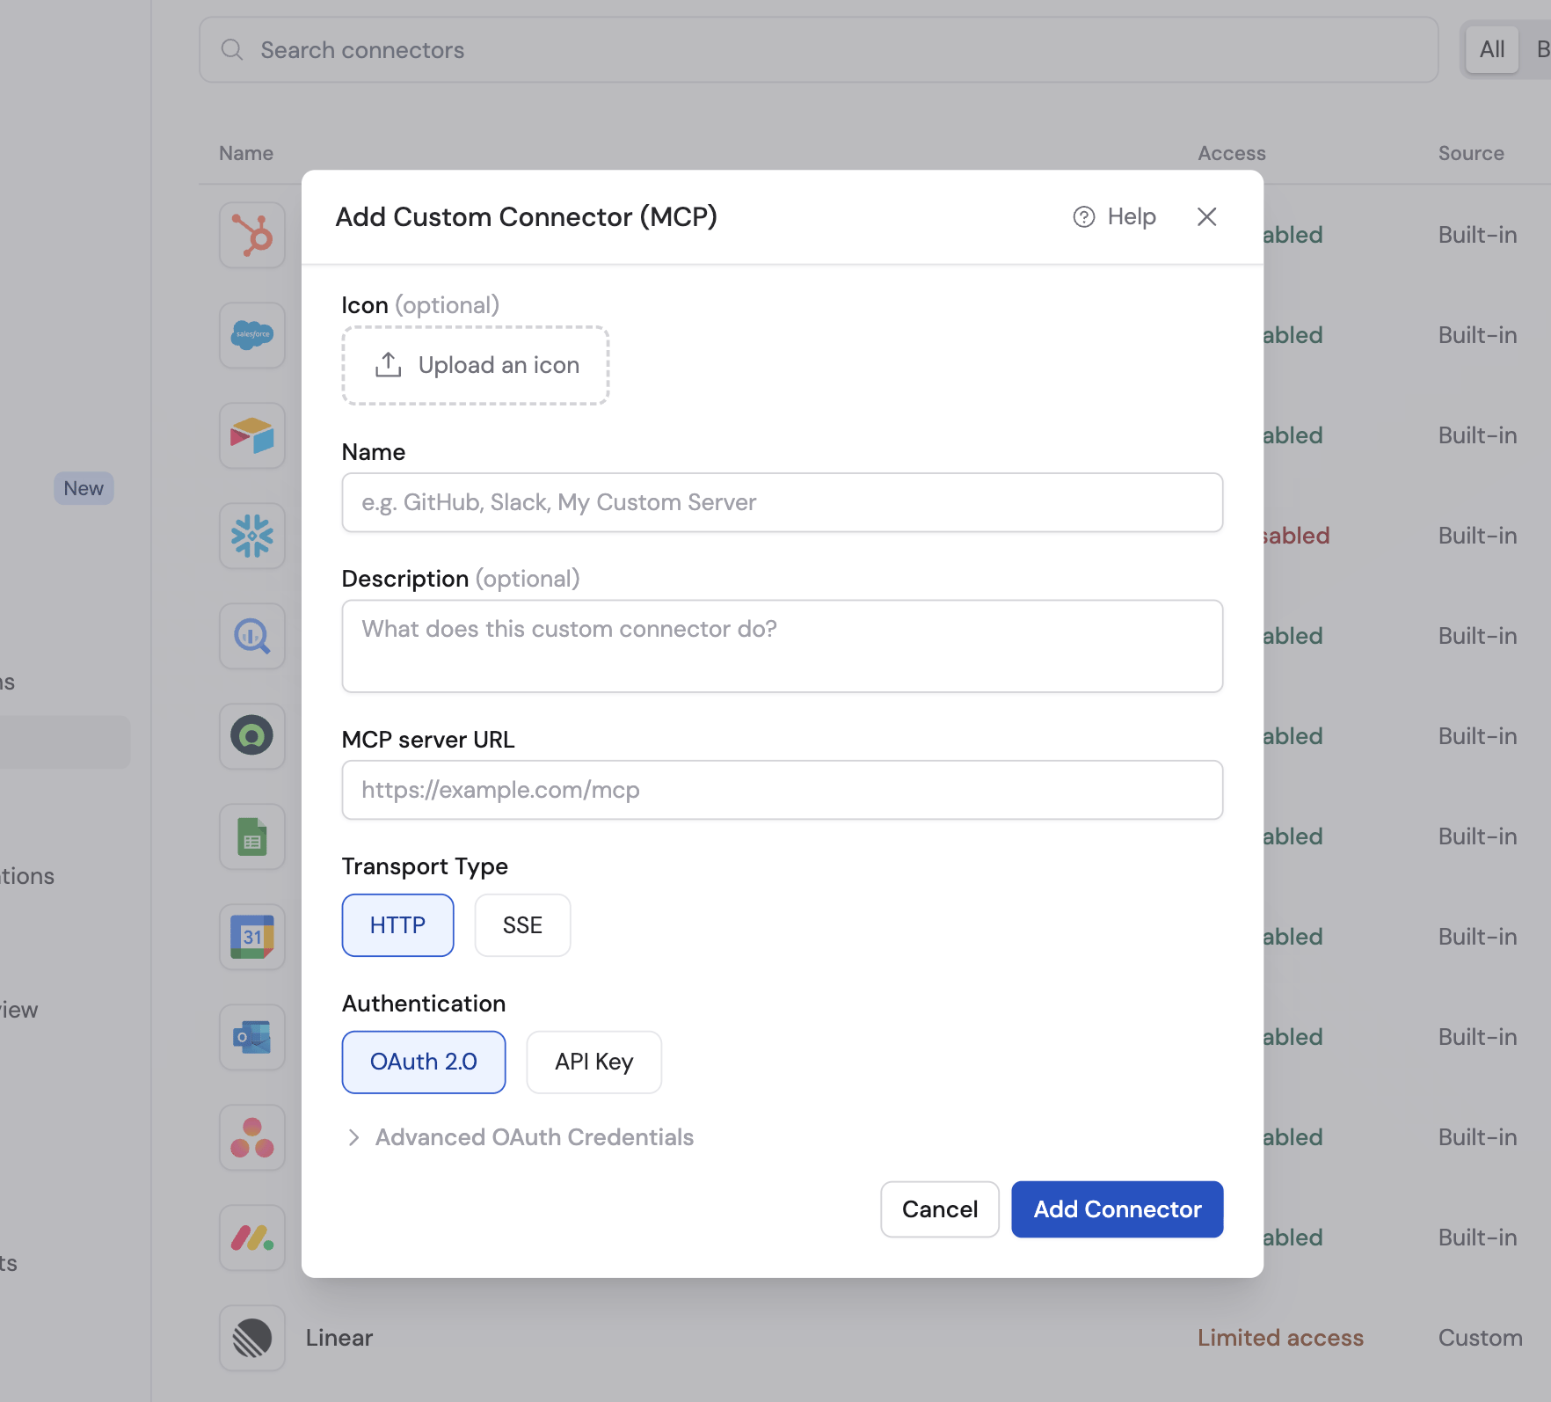Screen dimensions: 1551x1402
Task: Click Built-in source in HubSpot row
Action: pyautogui.click(x=1478, y=235)
